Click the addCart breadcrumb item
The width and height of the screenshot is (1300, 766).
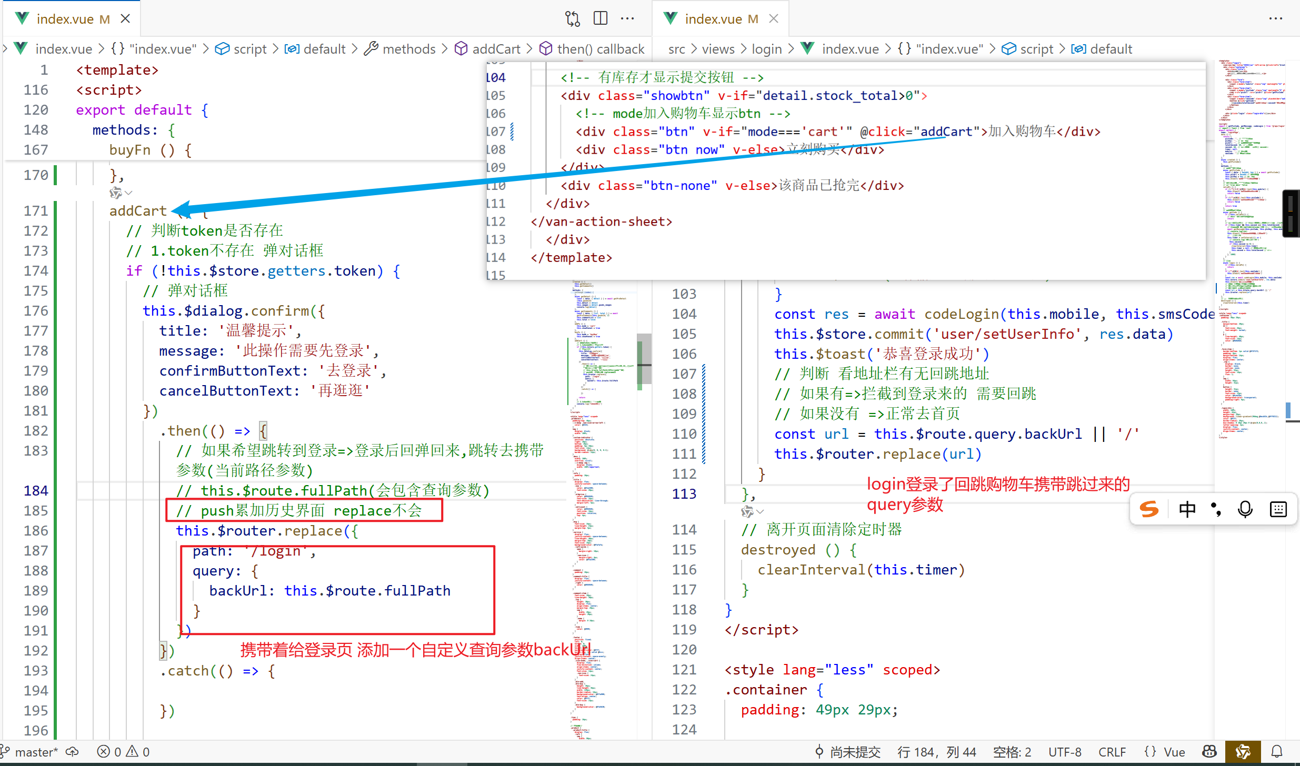pyautogui.click(x=496, y=49)
